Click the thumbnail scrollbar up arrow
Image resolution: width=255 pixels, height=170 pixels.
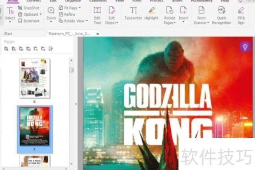tap(71, 60)
